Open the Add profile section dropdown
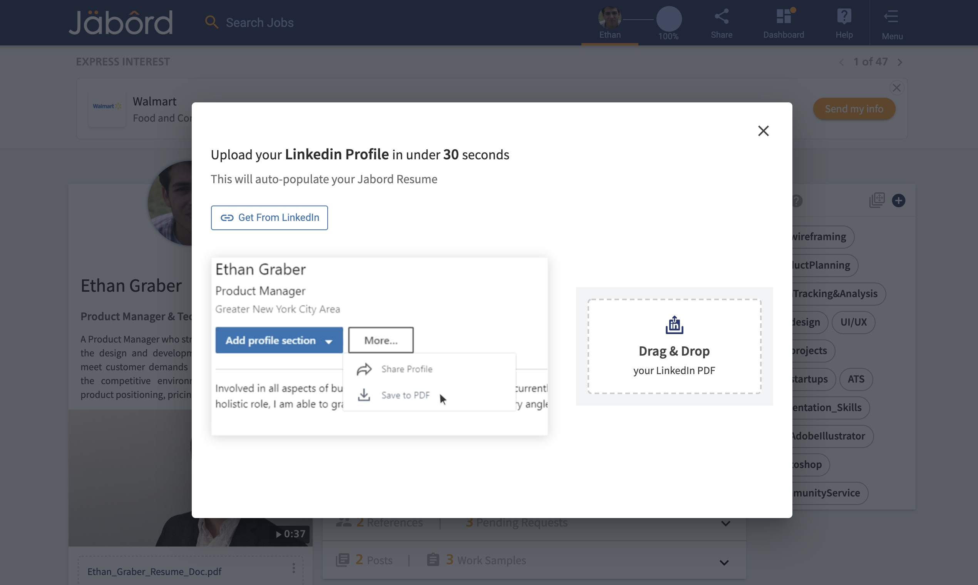Viewport: 978px width, 585px height. point(279,340)
